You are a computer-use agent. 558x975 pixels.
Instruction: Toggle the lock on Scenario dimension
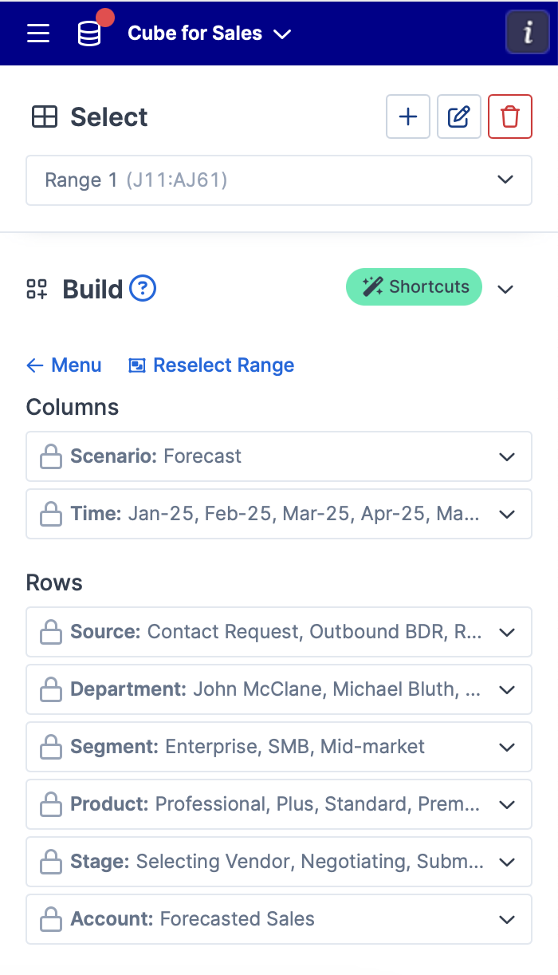51,456
